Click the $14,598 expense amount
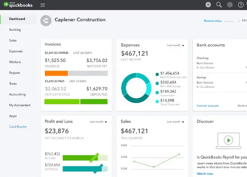Viewport: 247px width, 177px height. coord(167,100)
